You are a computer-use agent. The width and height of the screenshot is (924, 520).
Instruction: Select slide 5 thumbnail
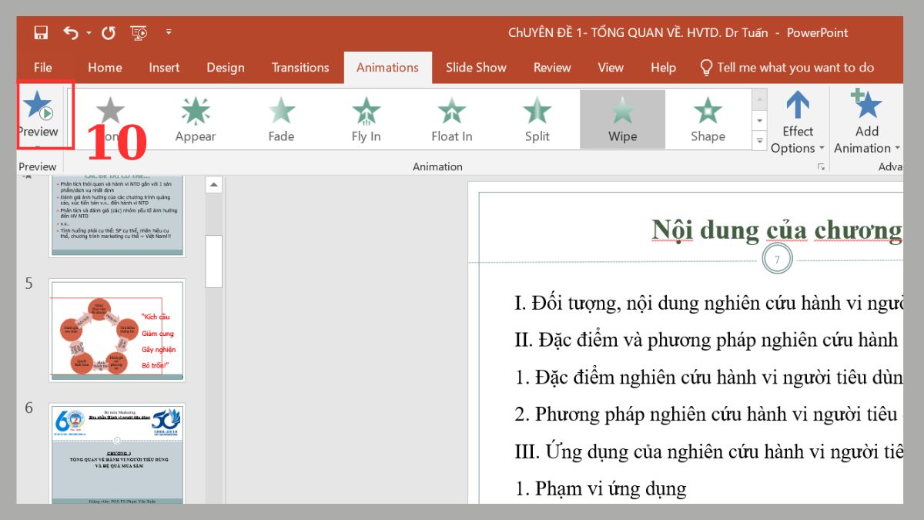click(117, 330)
